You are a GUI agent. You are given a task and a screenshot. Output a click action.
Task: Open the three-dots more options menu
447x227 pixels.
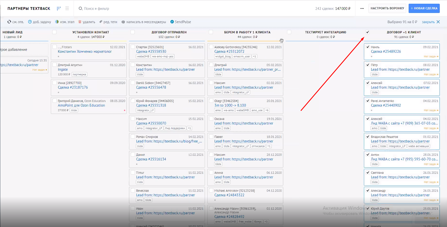pyautogui.click(x=362, y=8)
